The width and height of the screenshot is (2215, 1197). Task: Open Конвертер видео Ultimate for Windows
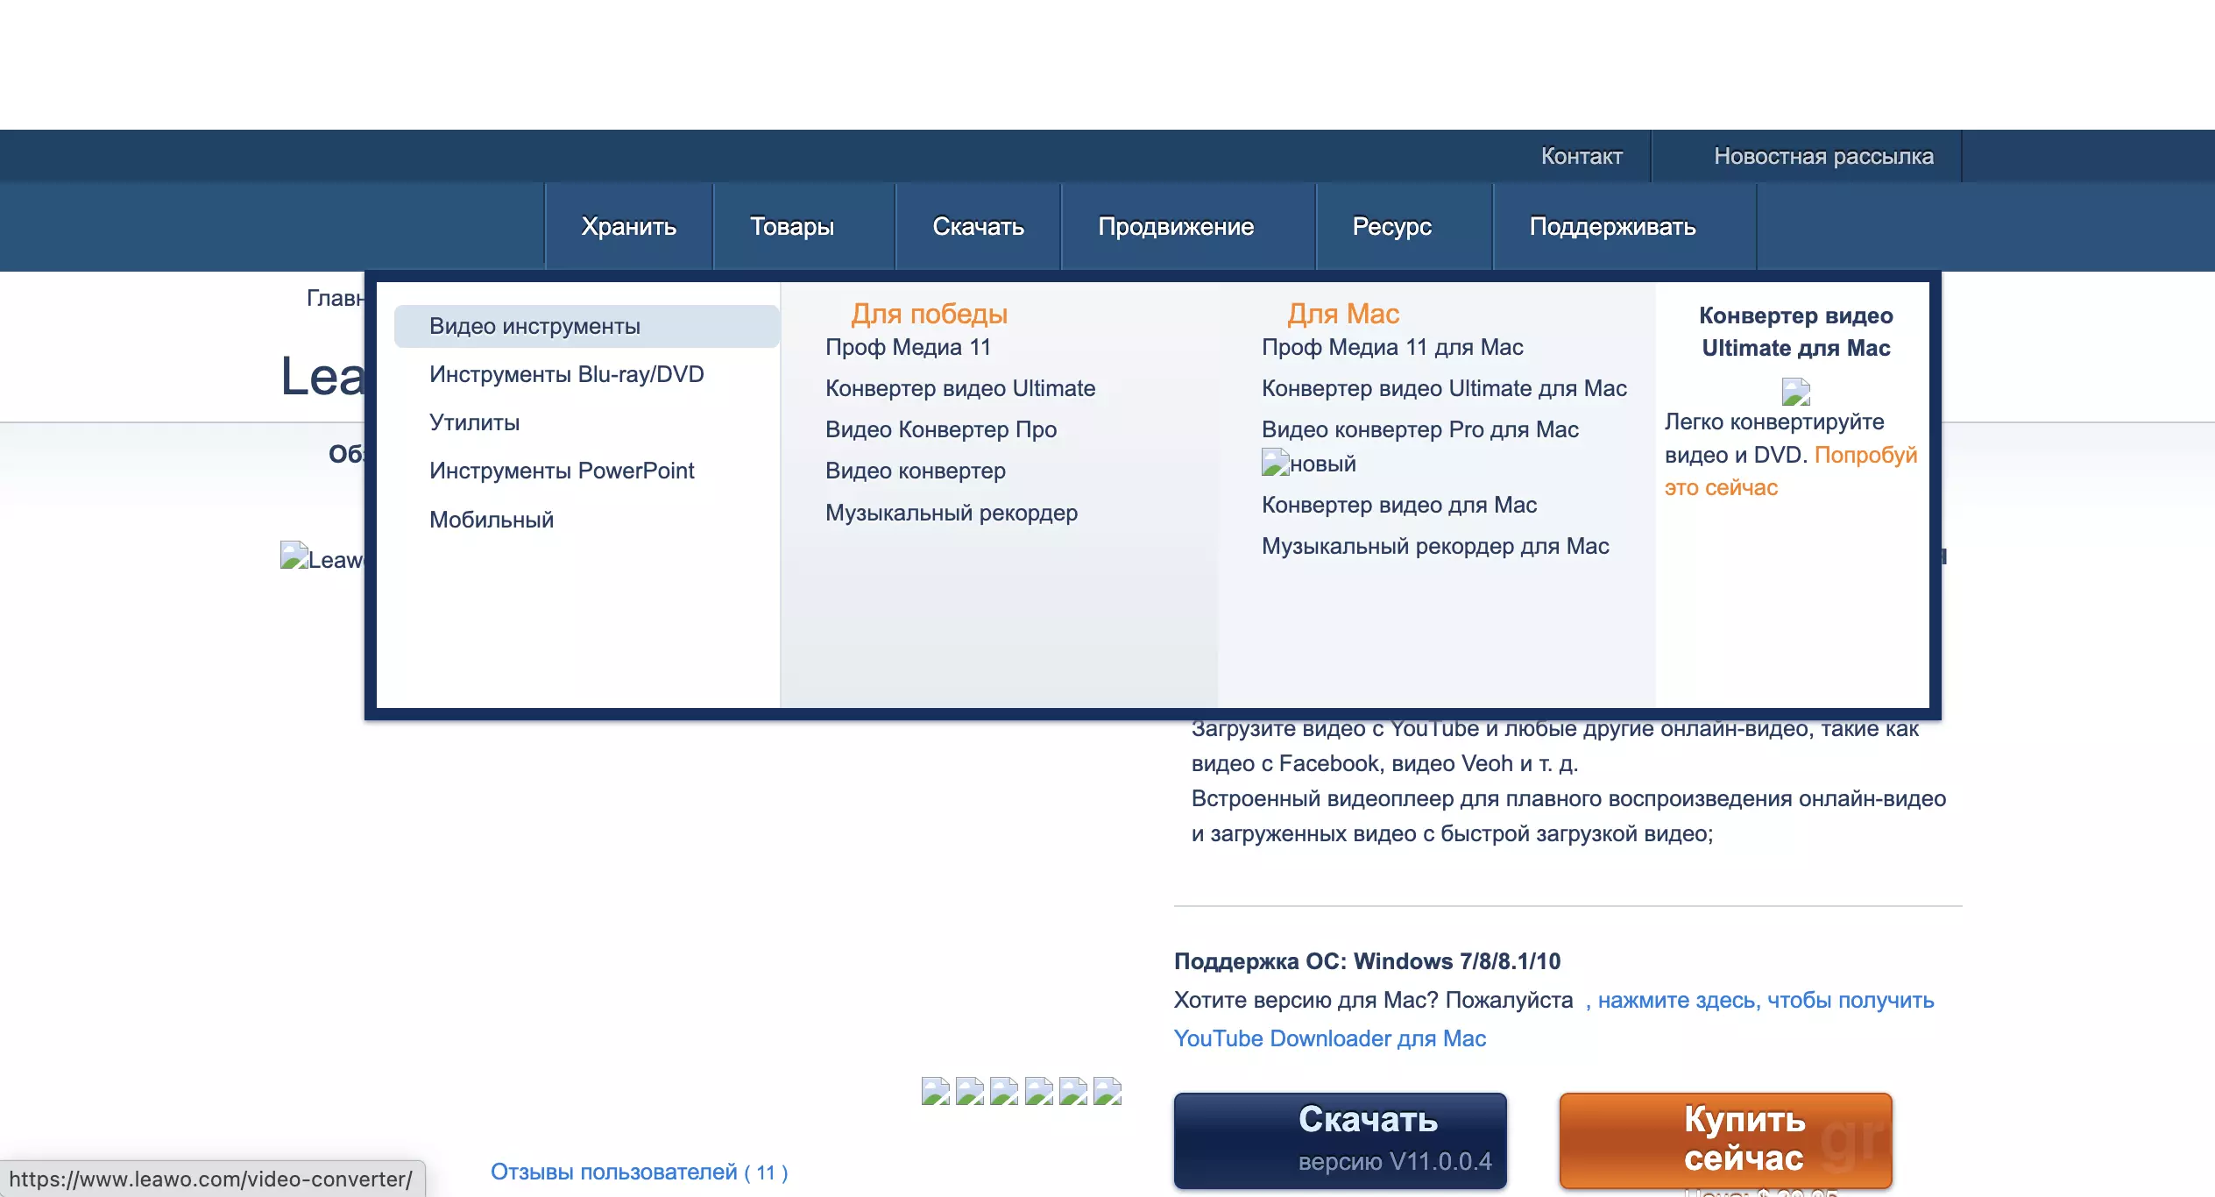point(960,388)
